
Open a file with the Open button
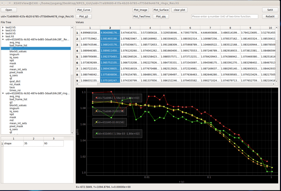pyautogui.click(x=9, y=10)
